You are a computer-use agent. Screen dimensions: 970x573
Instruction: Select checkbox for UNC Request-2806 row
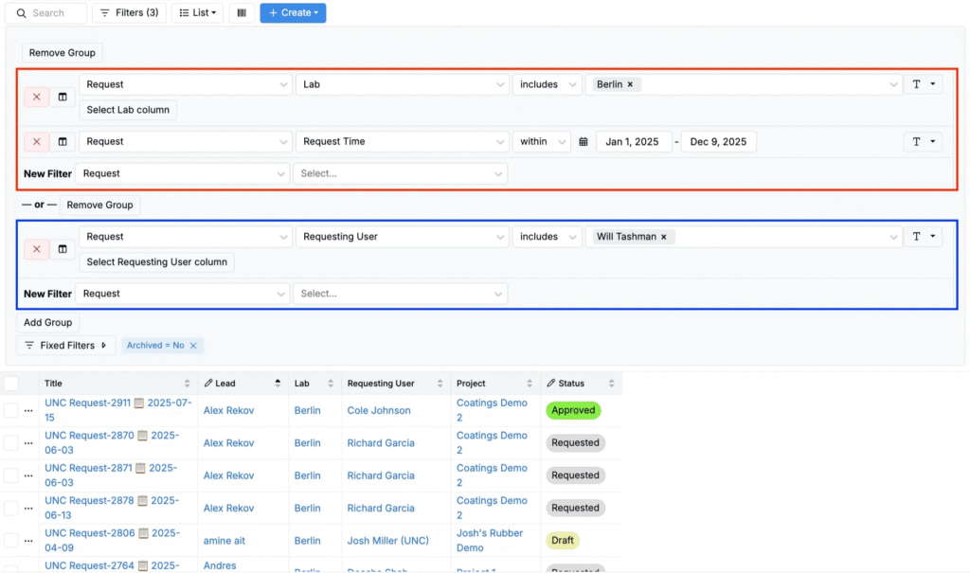(x=10, y=540)
